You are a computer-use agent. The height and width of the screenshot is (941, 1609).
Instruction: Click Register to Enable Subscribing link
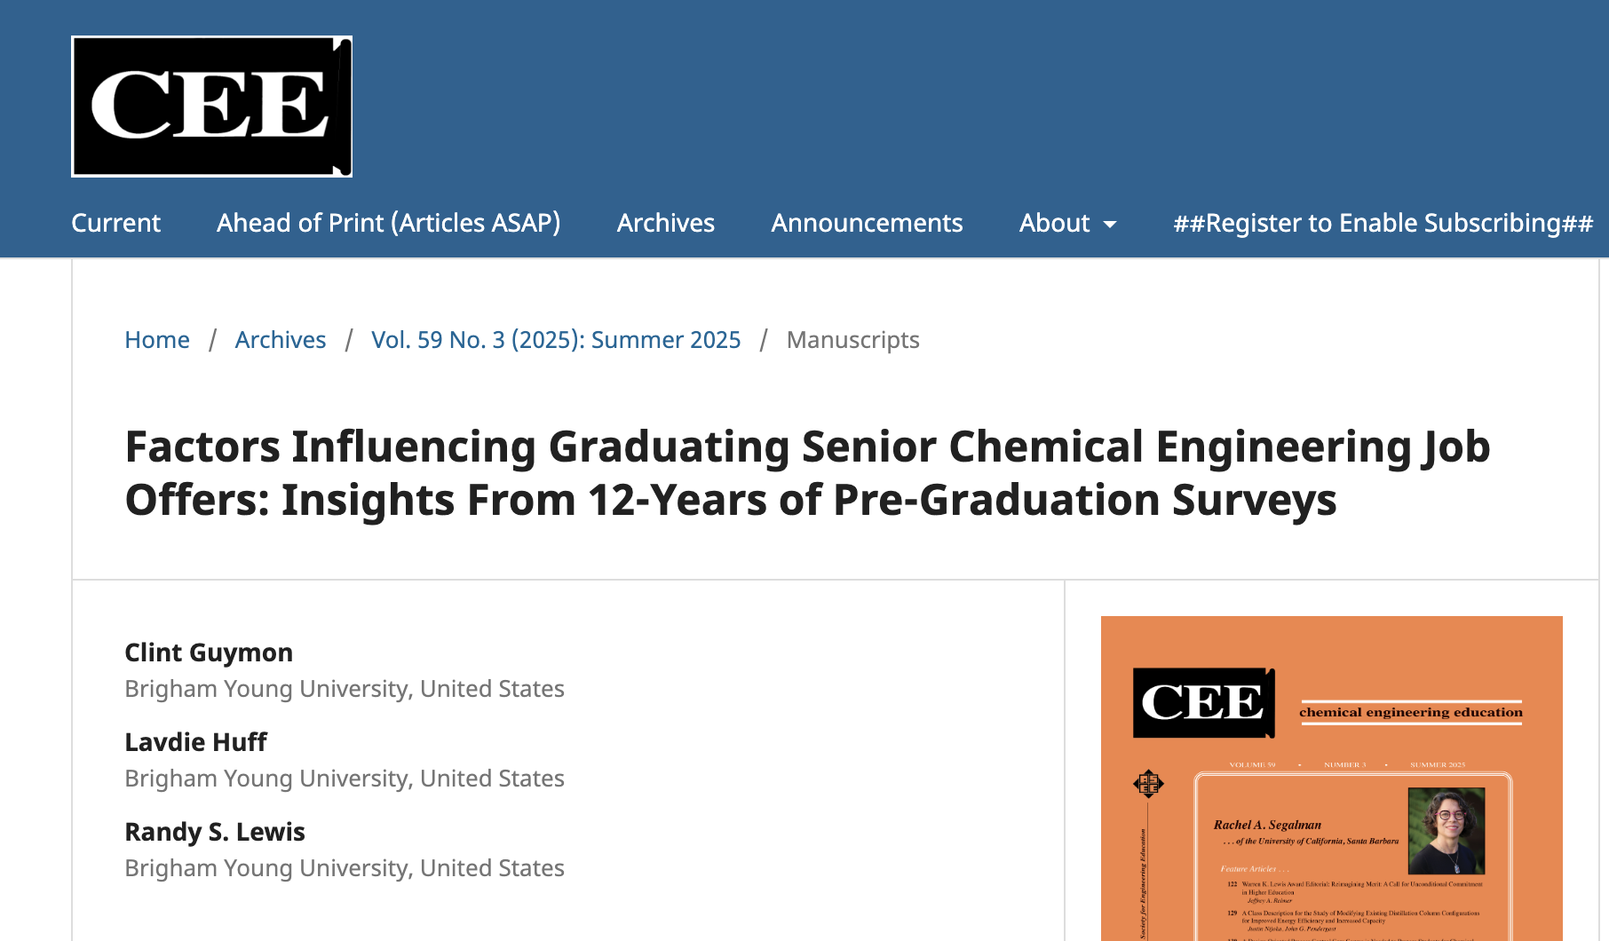[x=1383, y=223]
